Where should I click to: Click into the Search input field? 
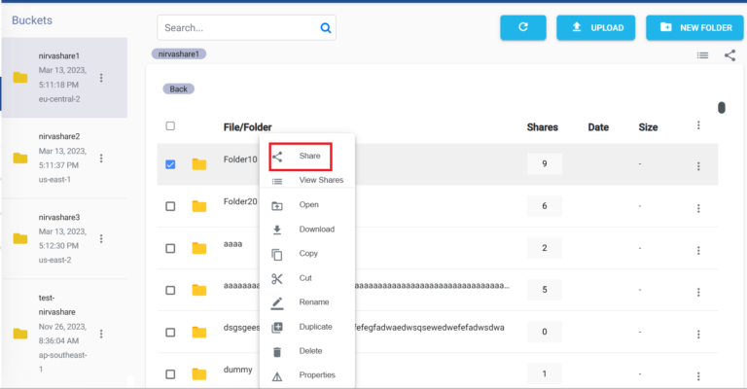click(x=238, y=28)
